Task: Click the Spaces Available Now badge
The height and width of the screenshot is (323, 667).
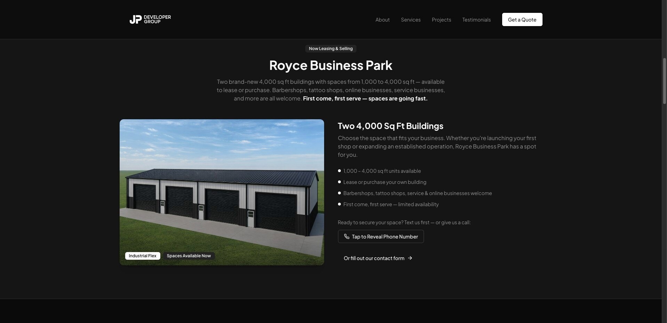Action: [x=189, y=256]
